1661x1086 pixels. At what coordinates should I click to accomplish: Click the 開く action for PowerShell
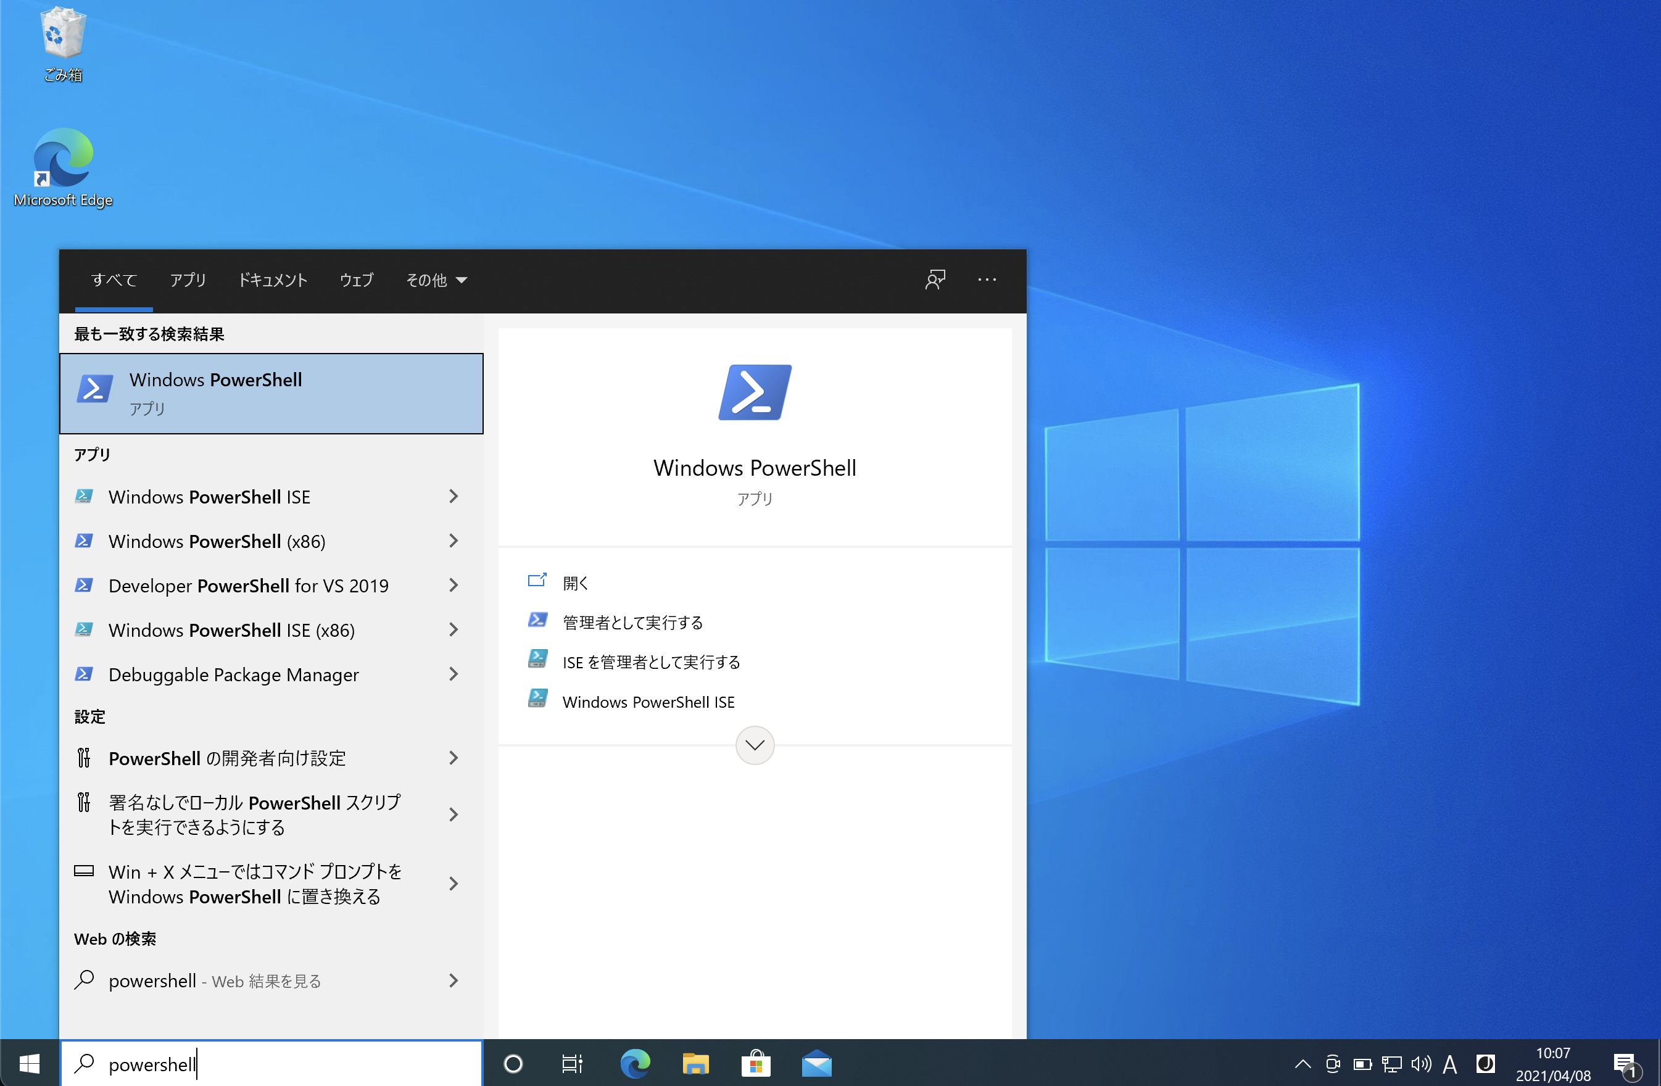point(575,582)
